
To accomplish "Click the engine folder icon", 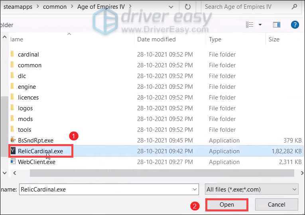I will 12,86.
